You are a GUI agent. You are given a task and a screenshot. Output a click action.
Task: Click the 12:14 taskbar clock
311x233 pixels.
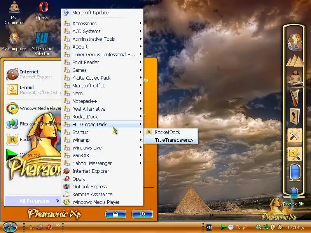[x=293, y=228]
